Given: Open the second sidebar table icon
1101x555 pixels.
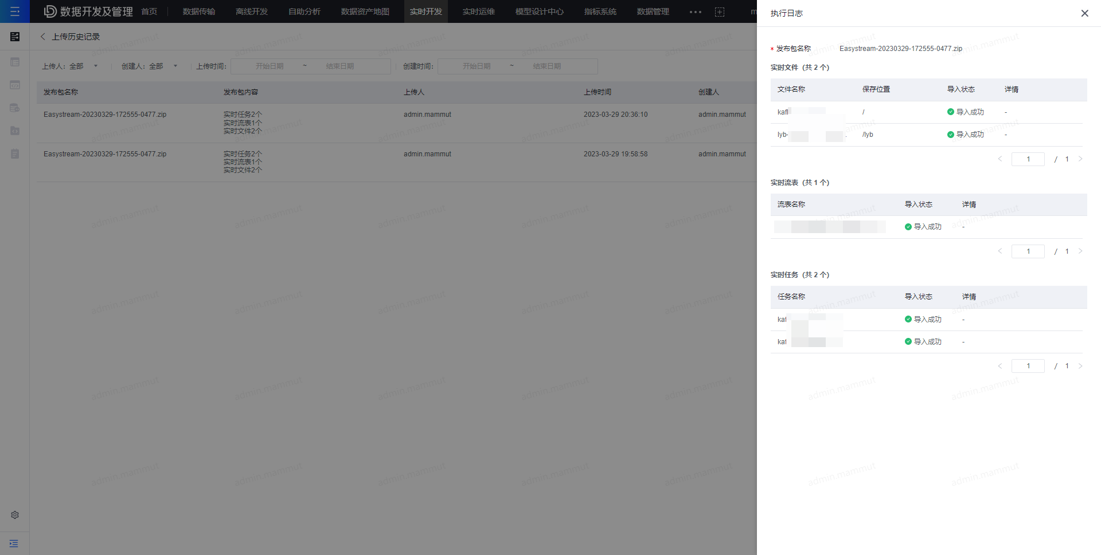Looking at the screenshot, I should (15, 62).
